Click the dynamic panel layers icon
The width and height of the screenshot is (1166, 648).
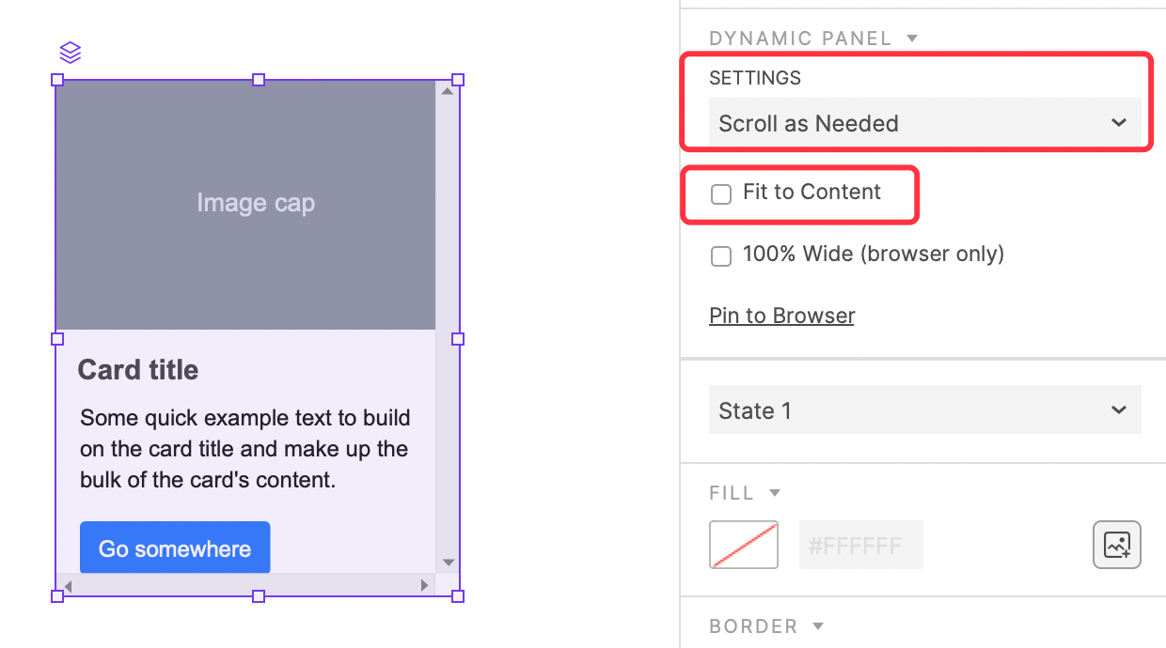coord(71,53)
